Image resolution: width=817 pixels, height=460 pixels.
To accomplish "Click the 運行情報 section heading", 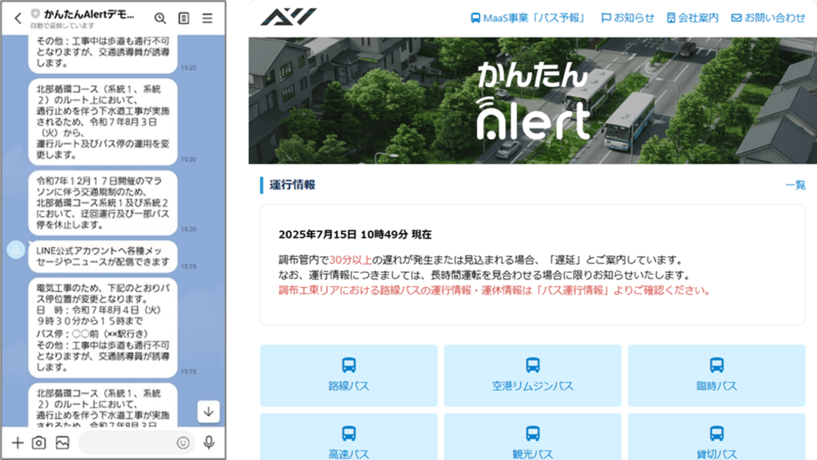I will (x=292, y=185).
